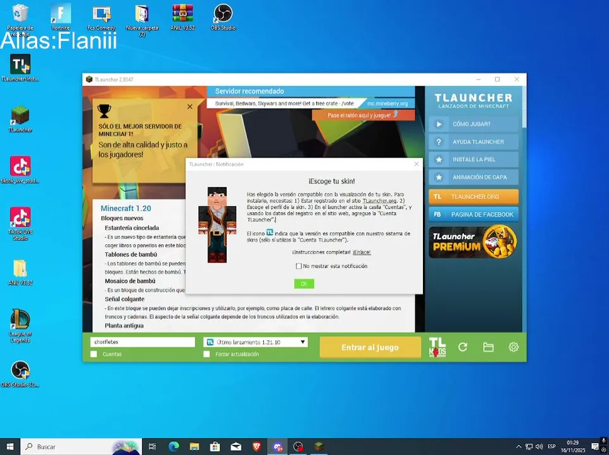Tick No mostrar esta notificación checkbox
Screen dimensions: 609x455
point(298,266)
